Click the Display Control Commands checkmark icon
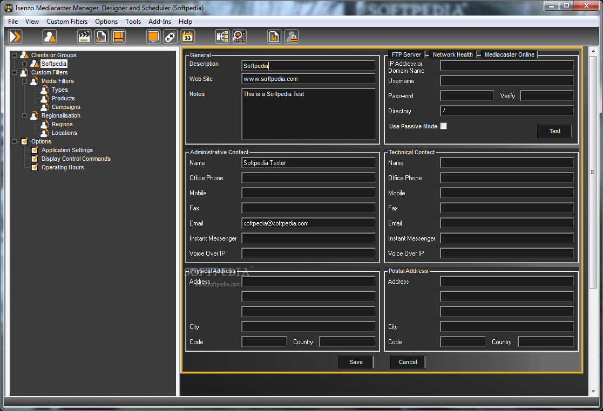 click(x=35, y=159)
